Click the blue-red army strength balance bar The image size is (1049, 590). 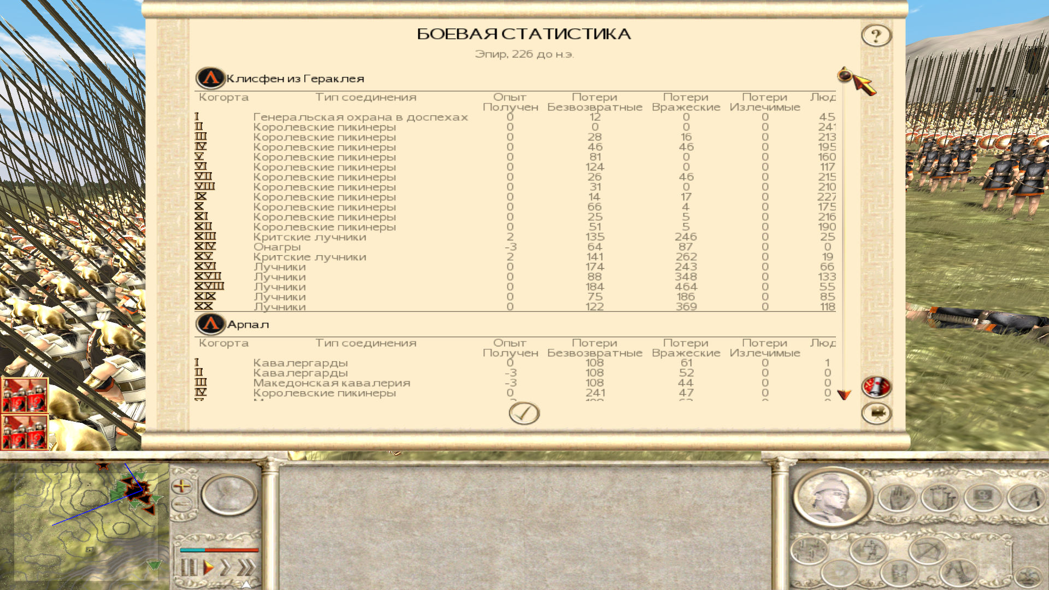tap(219, 550)
